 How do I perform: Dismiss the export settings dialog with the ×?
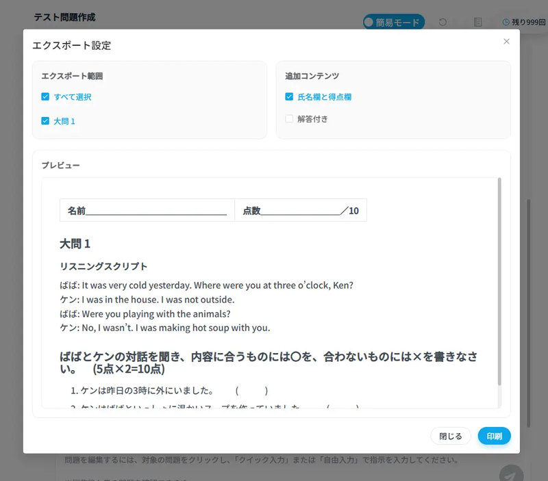click(x=506, y=41)
